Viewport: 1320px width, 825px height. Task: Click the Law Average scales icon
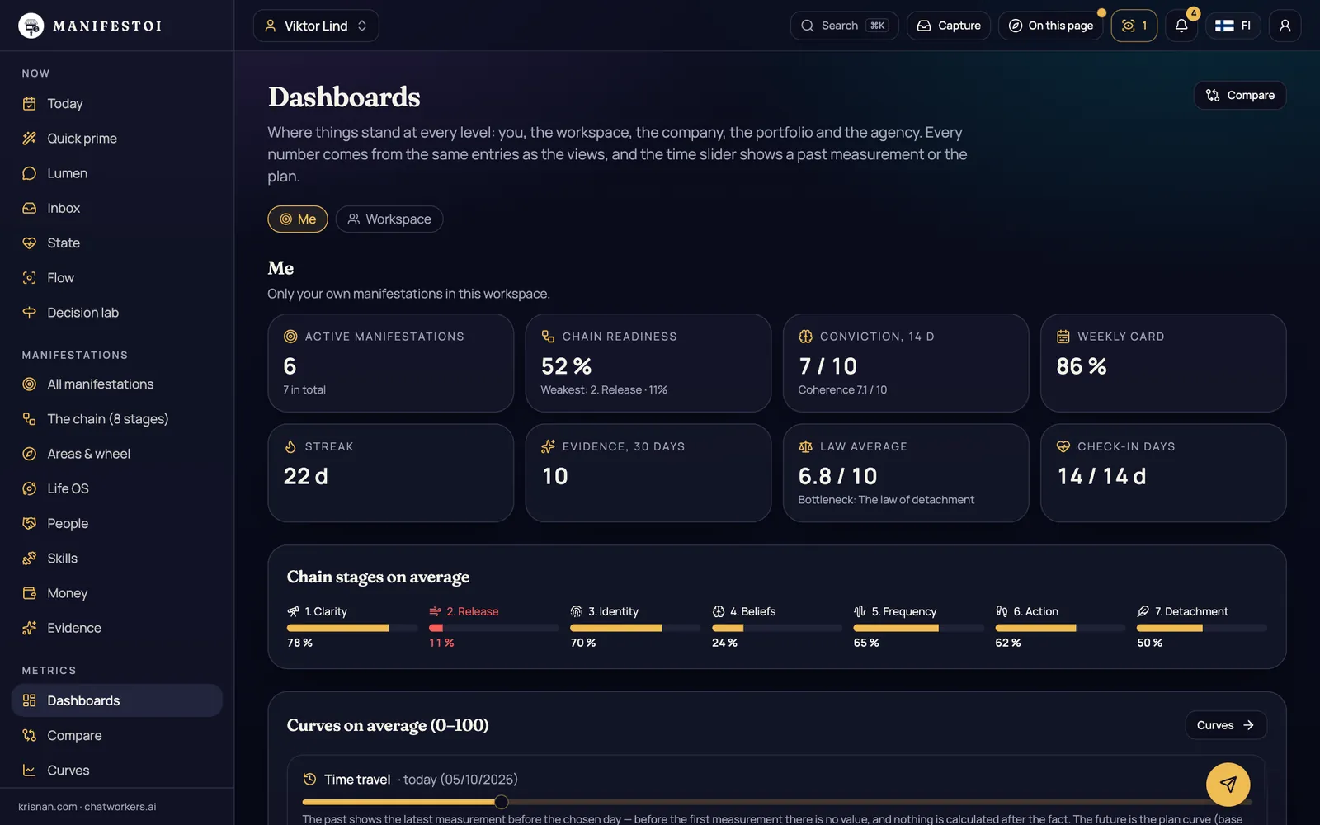tap(805, 446)
